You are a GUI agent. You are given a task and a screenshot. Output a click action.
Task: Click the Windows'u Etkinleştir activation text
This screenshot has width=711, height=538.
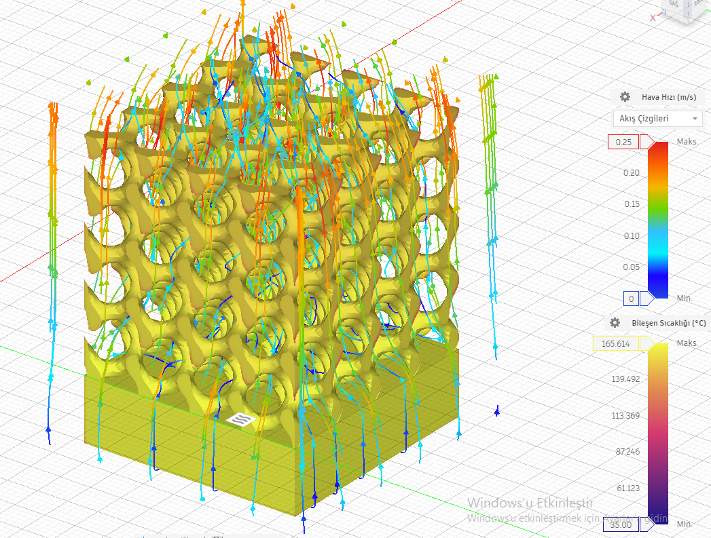coord(530,503)
